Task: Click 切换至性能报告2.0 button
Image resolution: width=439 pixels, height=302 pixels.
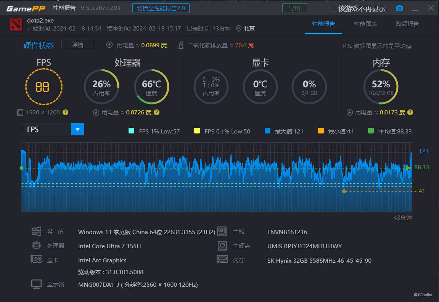Action: coord(161,8)
